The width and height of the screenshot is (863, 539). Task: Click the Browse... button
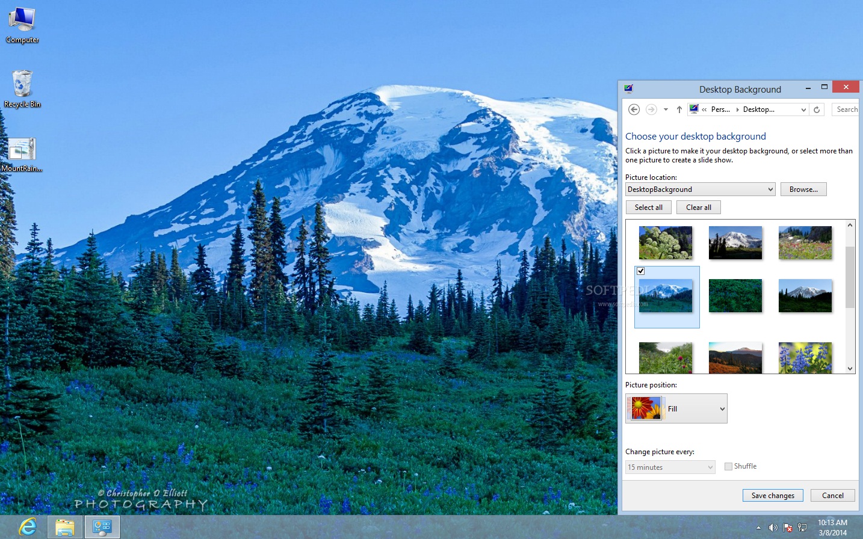pos(803,189)
